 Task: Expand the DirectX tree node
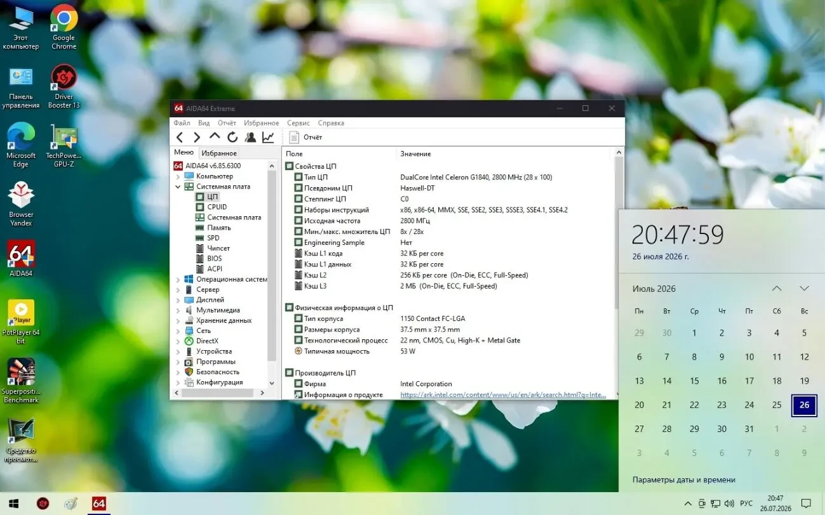pos(178,341)
